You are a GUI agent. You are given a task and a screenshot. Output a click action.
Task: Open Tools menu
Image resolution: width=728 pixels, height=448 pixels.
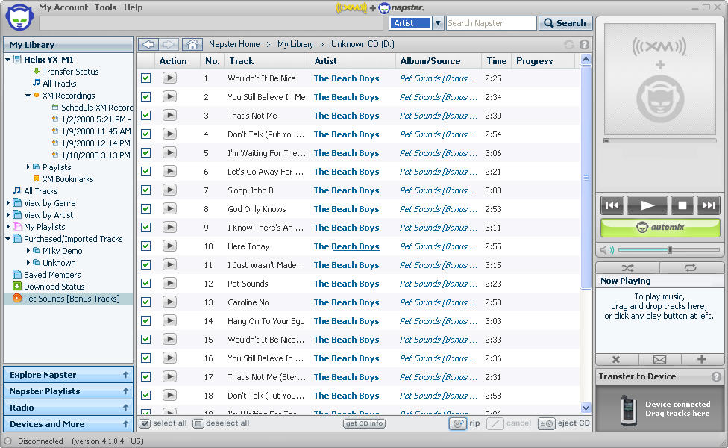pyautogui.click(x=105, y=7)
